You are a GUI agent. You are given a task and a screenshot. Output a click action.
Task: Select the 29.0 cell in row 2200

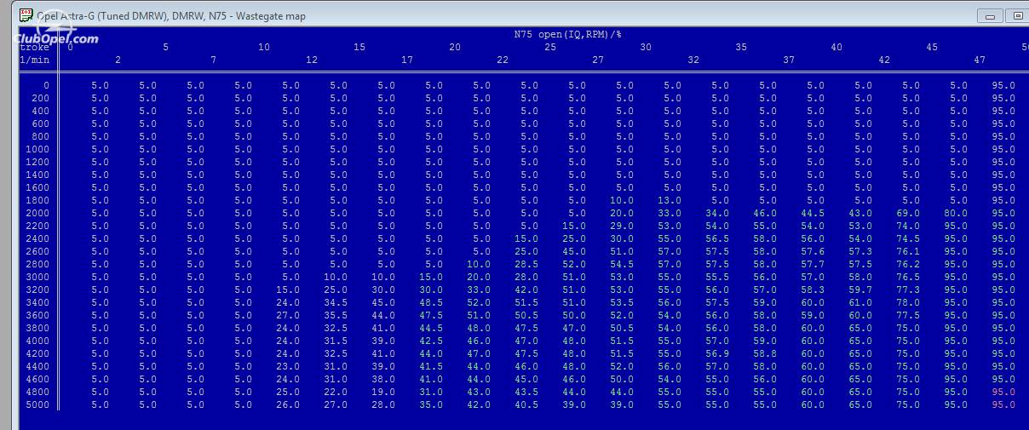pos(622,226)
